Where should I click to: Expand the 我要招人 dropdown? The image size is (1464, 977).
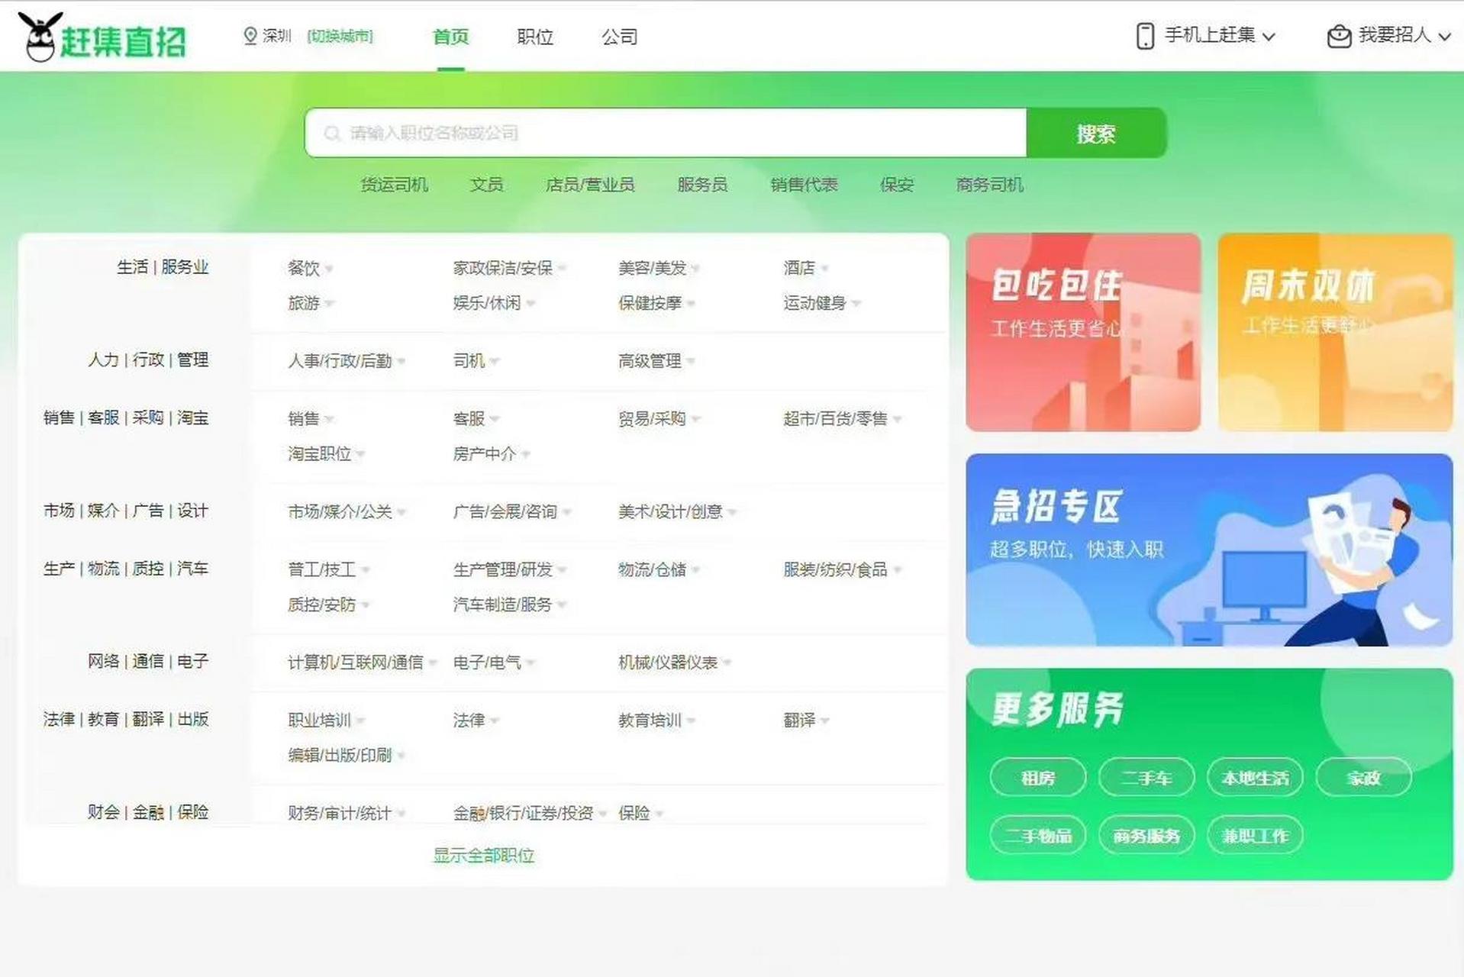[1404, 35]
